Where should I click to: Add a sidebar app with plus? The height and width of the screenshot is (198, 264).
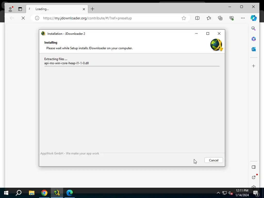[254, 66]
